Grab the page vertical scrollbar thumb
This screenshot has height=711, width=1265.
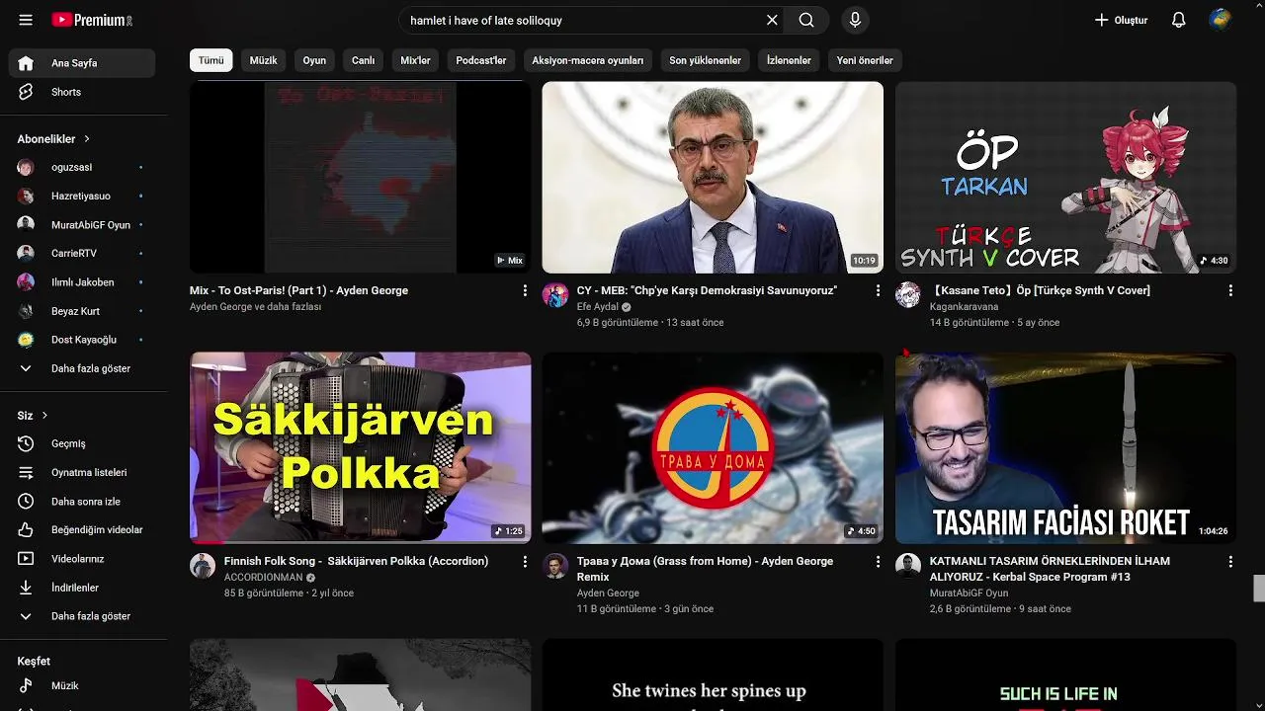tap(1259, 589)
